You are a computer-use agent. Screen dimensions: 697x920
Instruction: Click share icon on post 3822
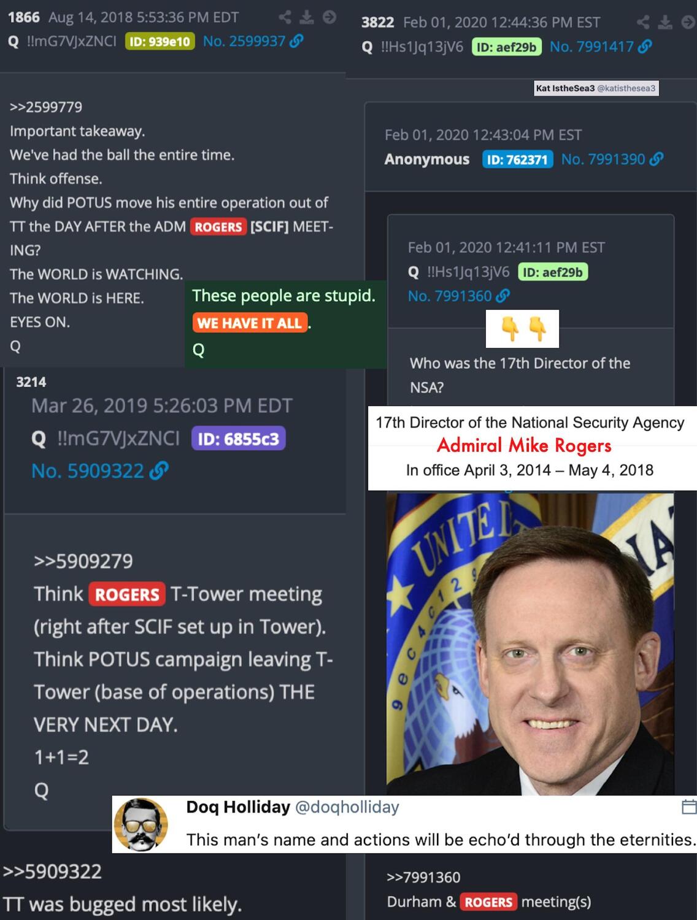[x=643, y=23]
